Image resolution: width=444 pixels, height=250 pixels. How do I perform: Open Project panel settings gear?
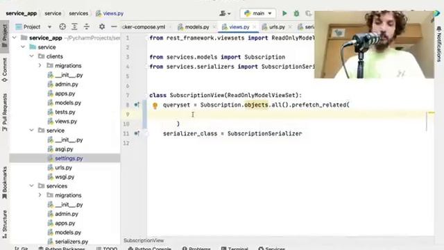102,26
